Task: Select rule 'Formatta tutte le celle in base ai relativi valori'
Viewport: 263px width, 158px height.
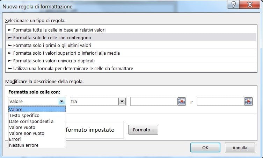Action: coord(131,30)
